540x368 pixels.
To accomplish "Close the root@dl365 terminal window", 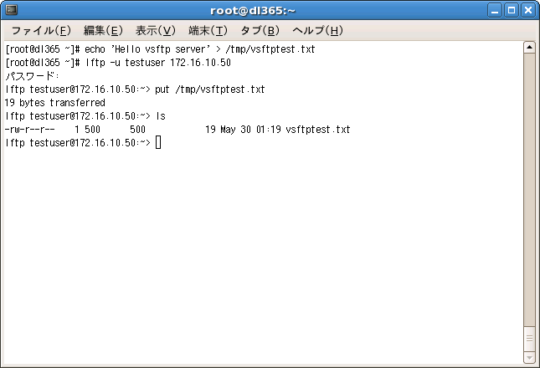I will pos(527,11).
